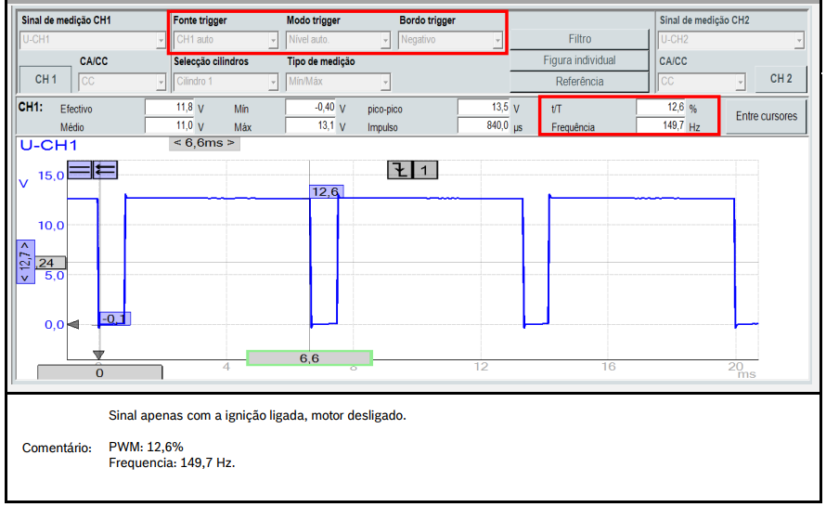The width and height of the screenshot is (826, 507).
Task: Open the Bordo trigger dropdown
Action: [452, 40]
